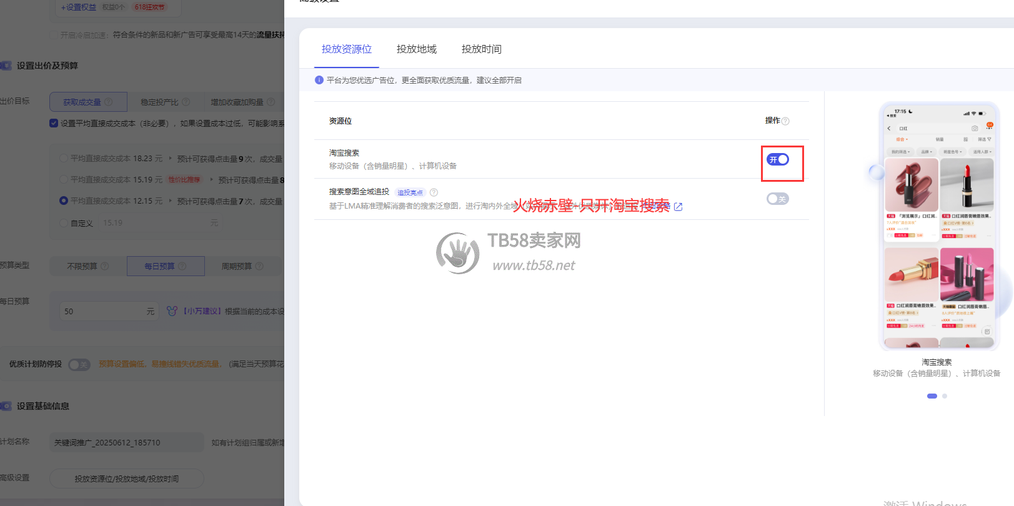Open the external link icon under 搜索意图全域追投
This screenshot has width=1014, height=506.
678,206
